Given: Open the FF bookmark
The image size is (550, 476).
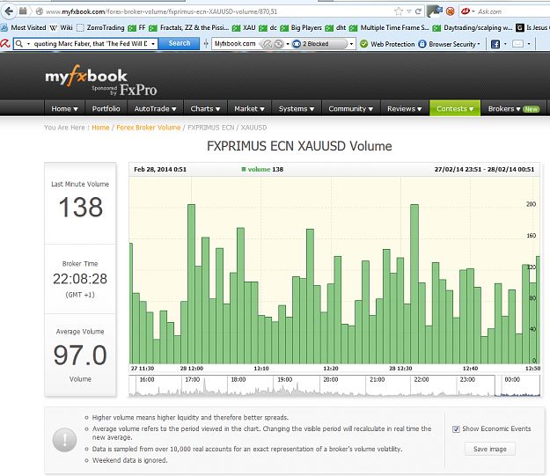Looking at the screenshot, I should click(x=136, y=27).
